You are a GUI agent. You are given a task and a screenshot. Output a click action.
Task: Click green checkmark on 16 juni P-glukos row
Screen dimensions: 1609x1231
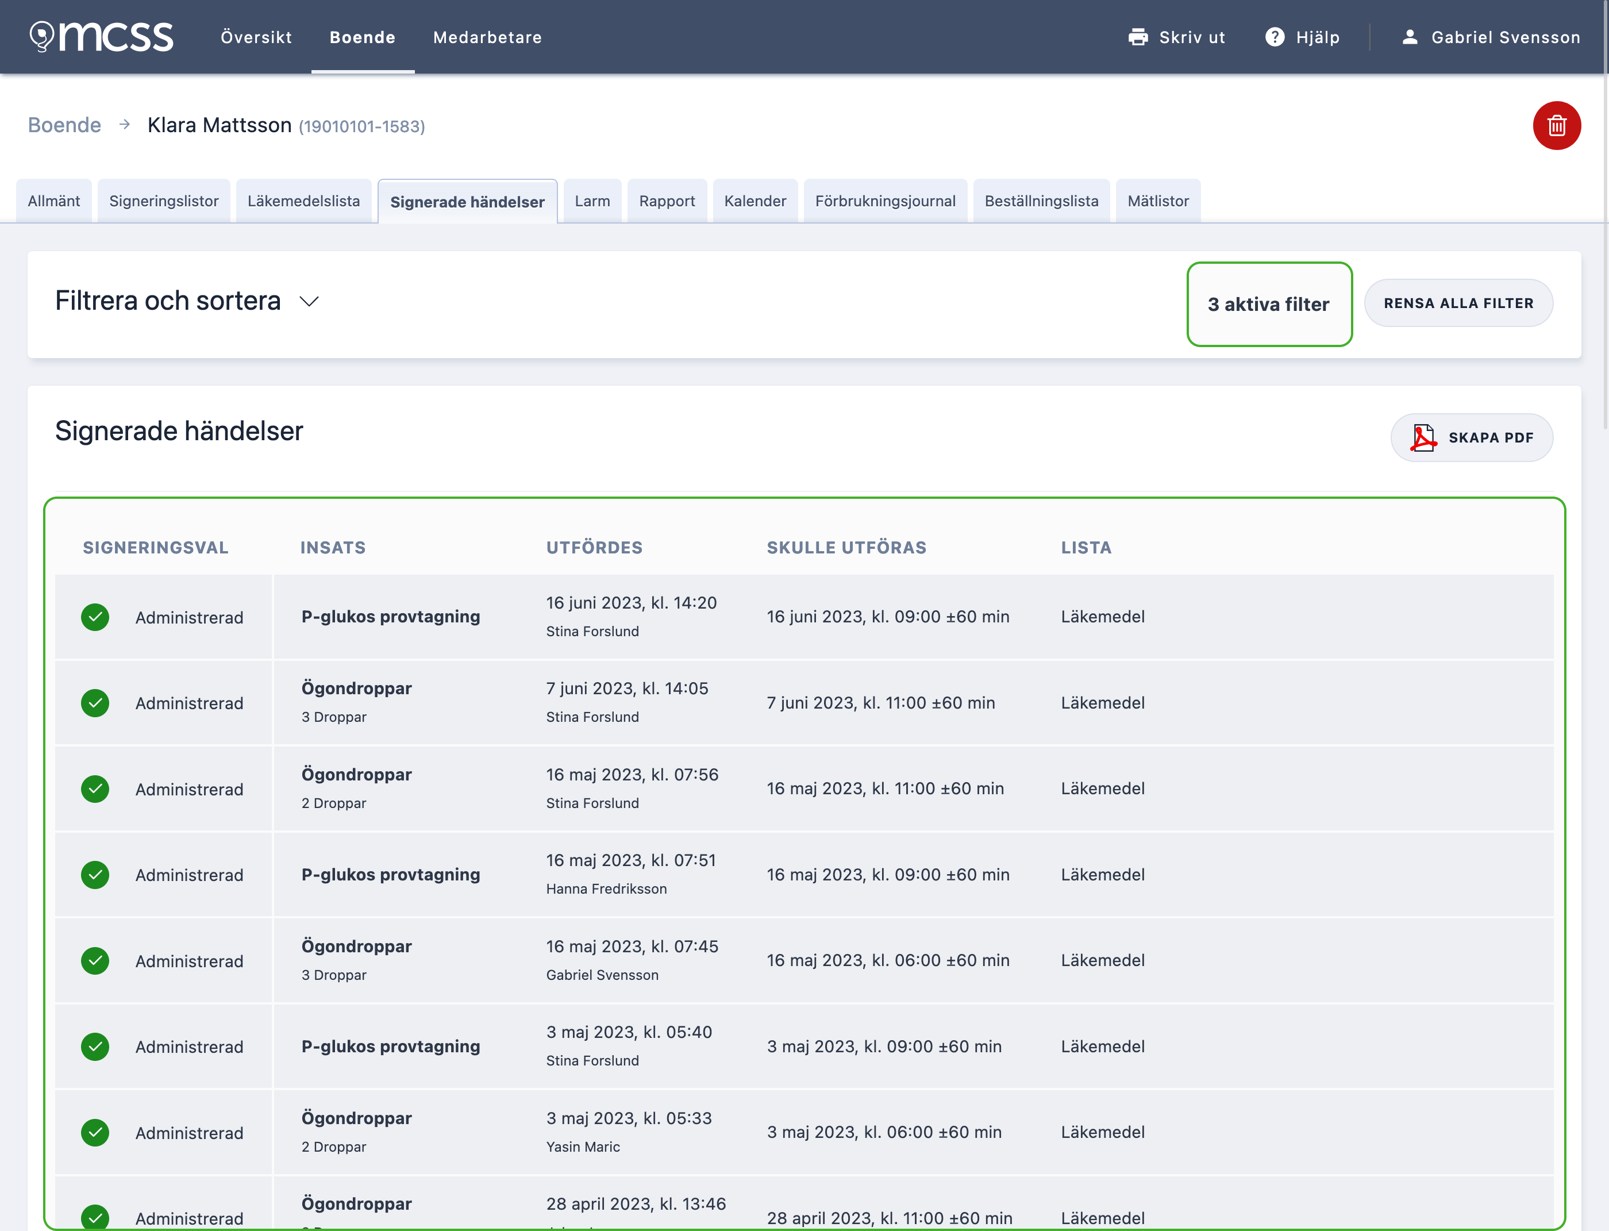[x=95, y=617]
